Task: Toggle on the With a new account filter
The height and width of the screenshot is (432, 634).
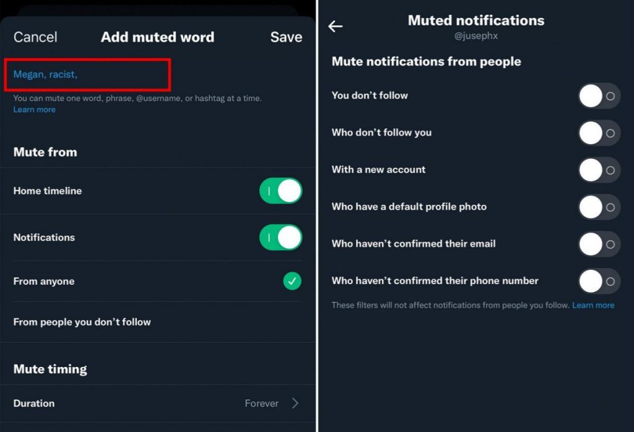Action: (x=599, y=170)
